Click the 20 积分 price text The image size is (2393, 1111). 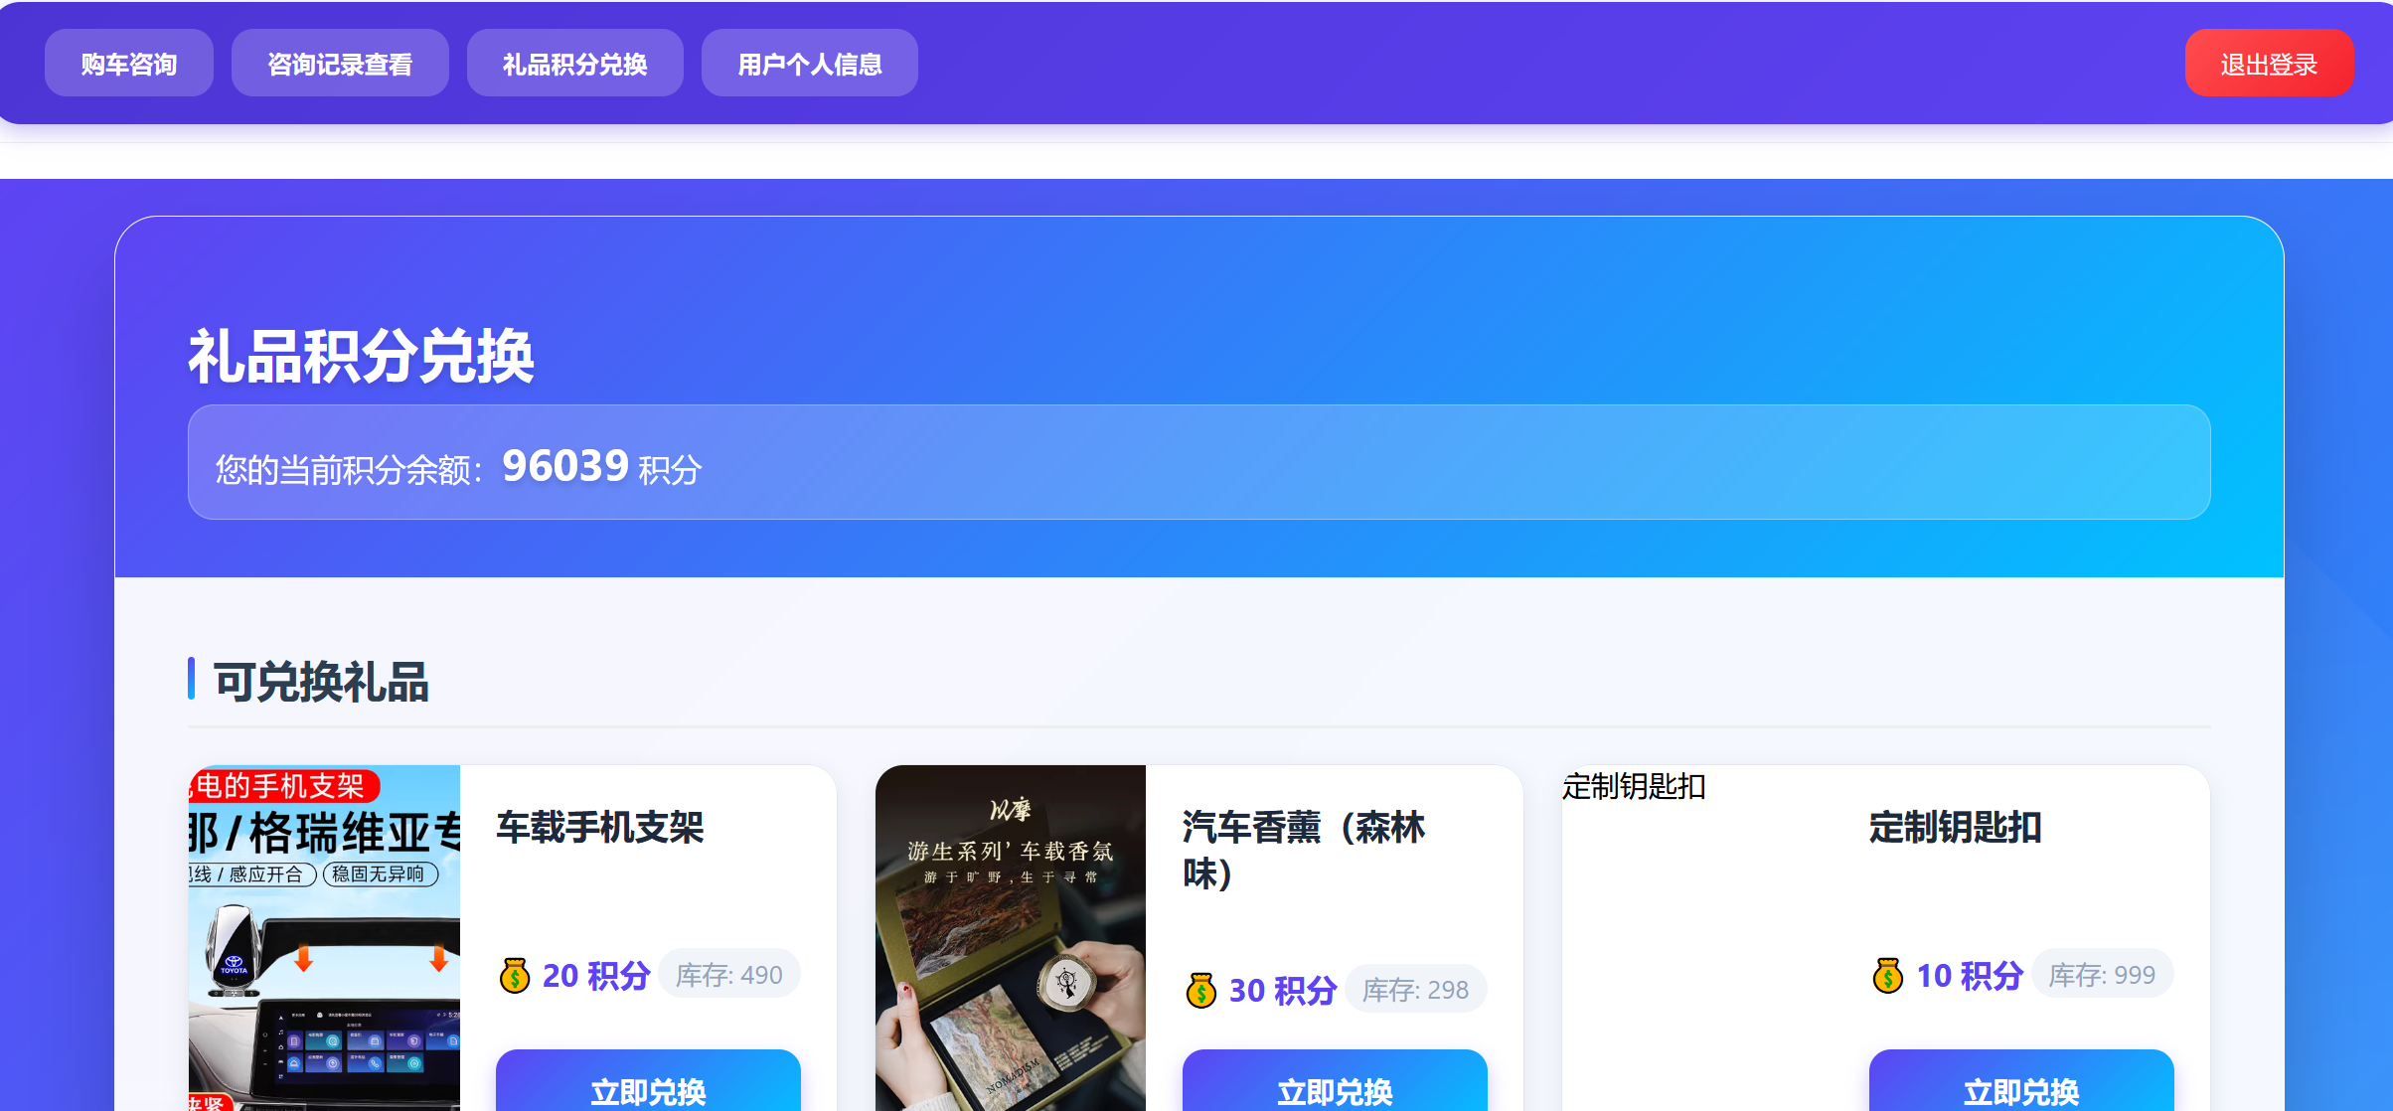point(596,976)
